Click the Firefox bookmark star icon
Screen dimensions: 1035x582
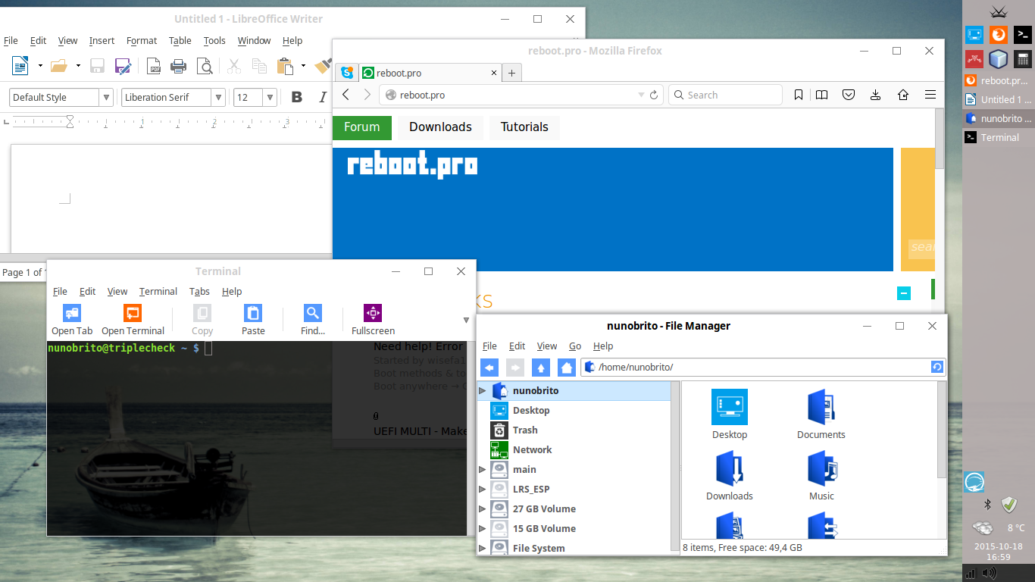[x=799, y=95]
